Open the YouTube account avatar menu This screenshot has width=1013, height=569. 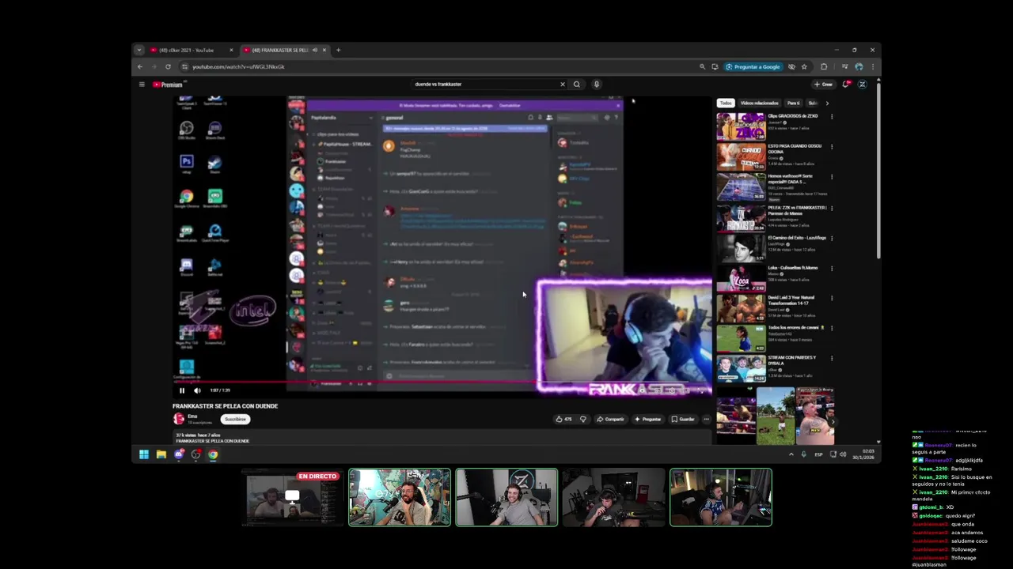pyautogui.click(x=862, y=85)
